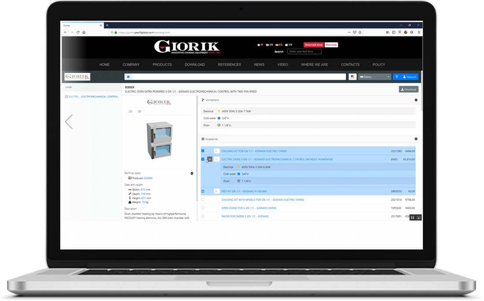This screenshot has width=484, height=301.
Task: Open the browser hamburger menu
Action: click(x=419, y=32)
